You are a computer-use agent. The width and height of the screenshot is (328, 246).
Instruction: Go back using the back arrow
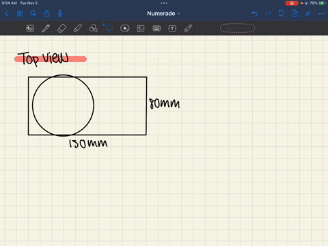[7, 14]
